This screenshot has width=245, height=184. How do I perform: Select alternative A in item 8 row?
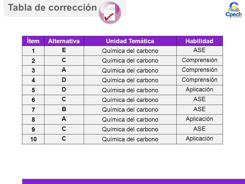pyautogui.click(x=64, y=119)
